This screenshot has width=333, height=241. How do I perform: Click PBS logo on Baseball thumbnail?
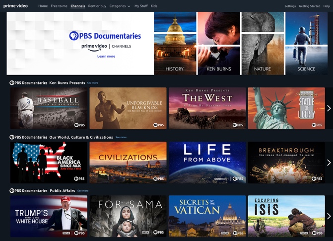tap(79, 125)
